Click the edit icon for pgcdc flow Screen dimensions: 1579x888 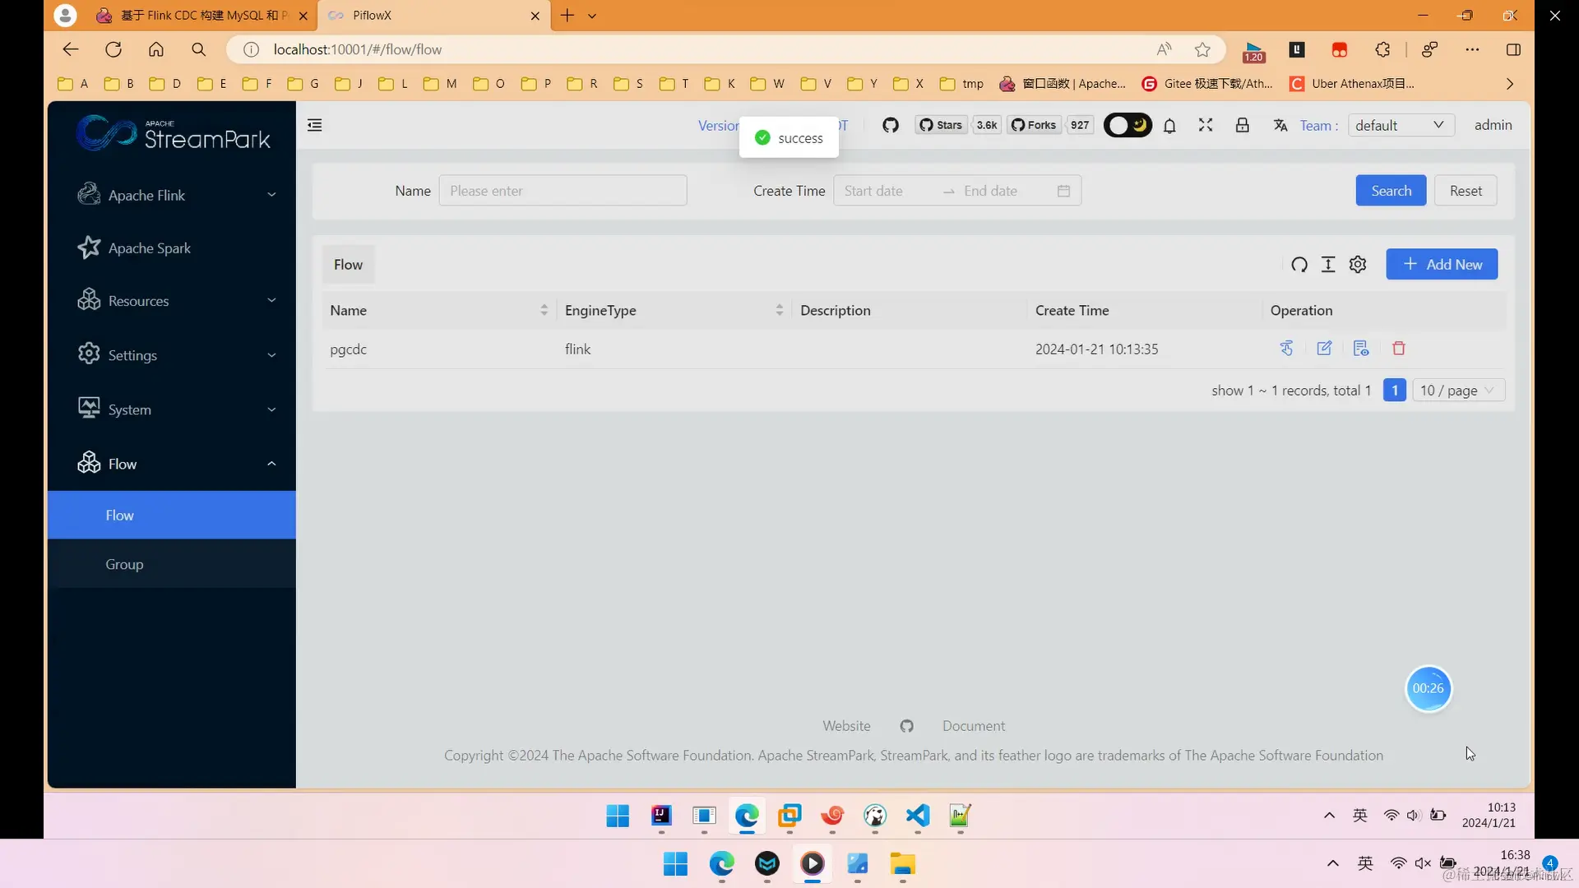pos(1324,349)
